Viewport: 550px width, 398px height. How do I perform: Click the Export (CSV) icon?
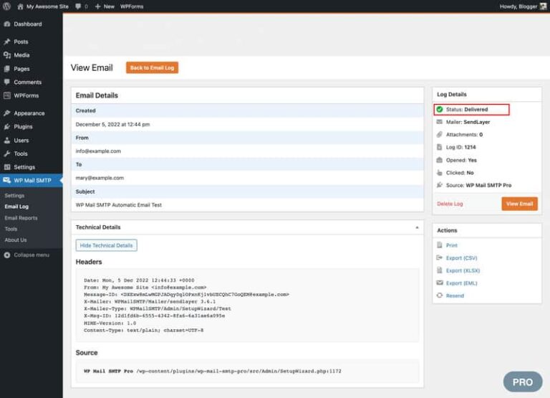pyautogui.click(x=440, y=257)
